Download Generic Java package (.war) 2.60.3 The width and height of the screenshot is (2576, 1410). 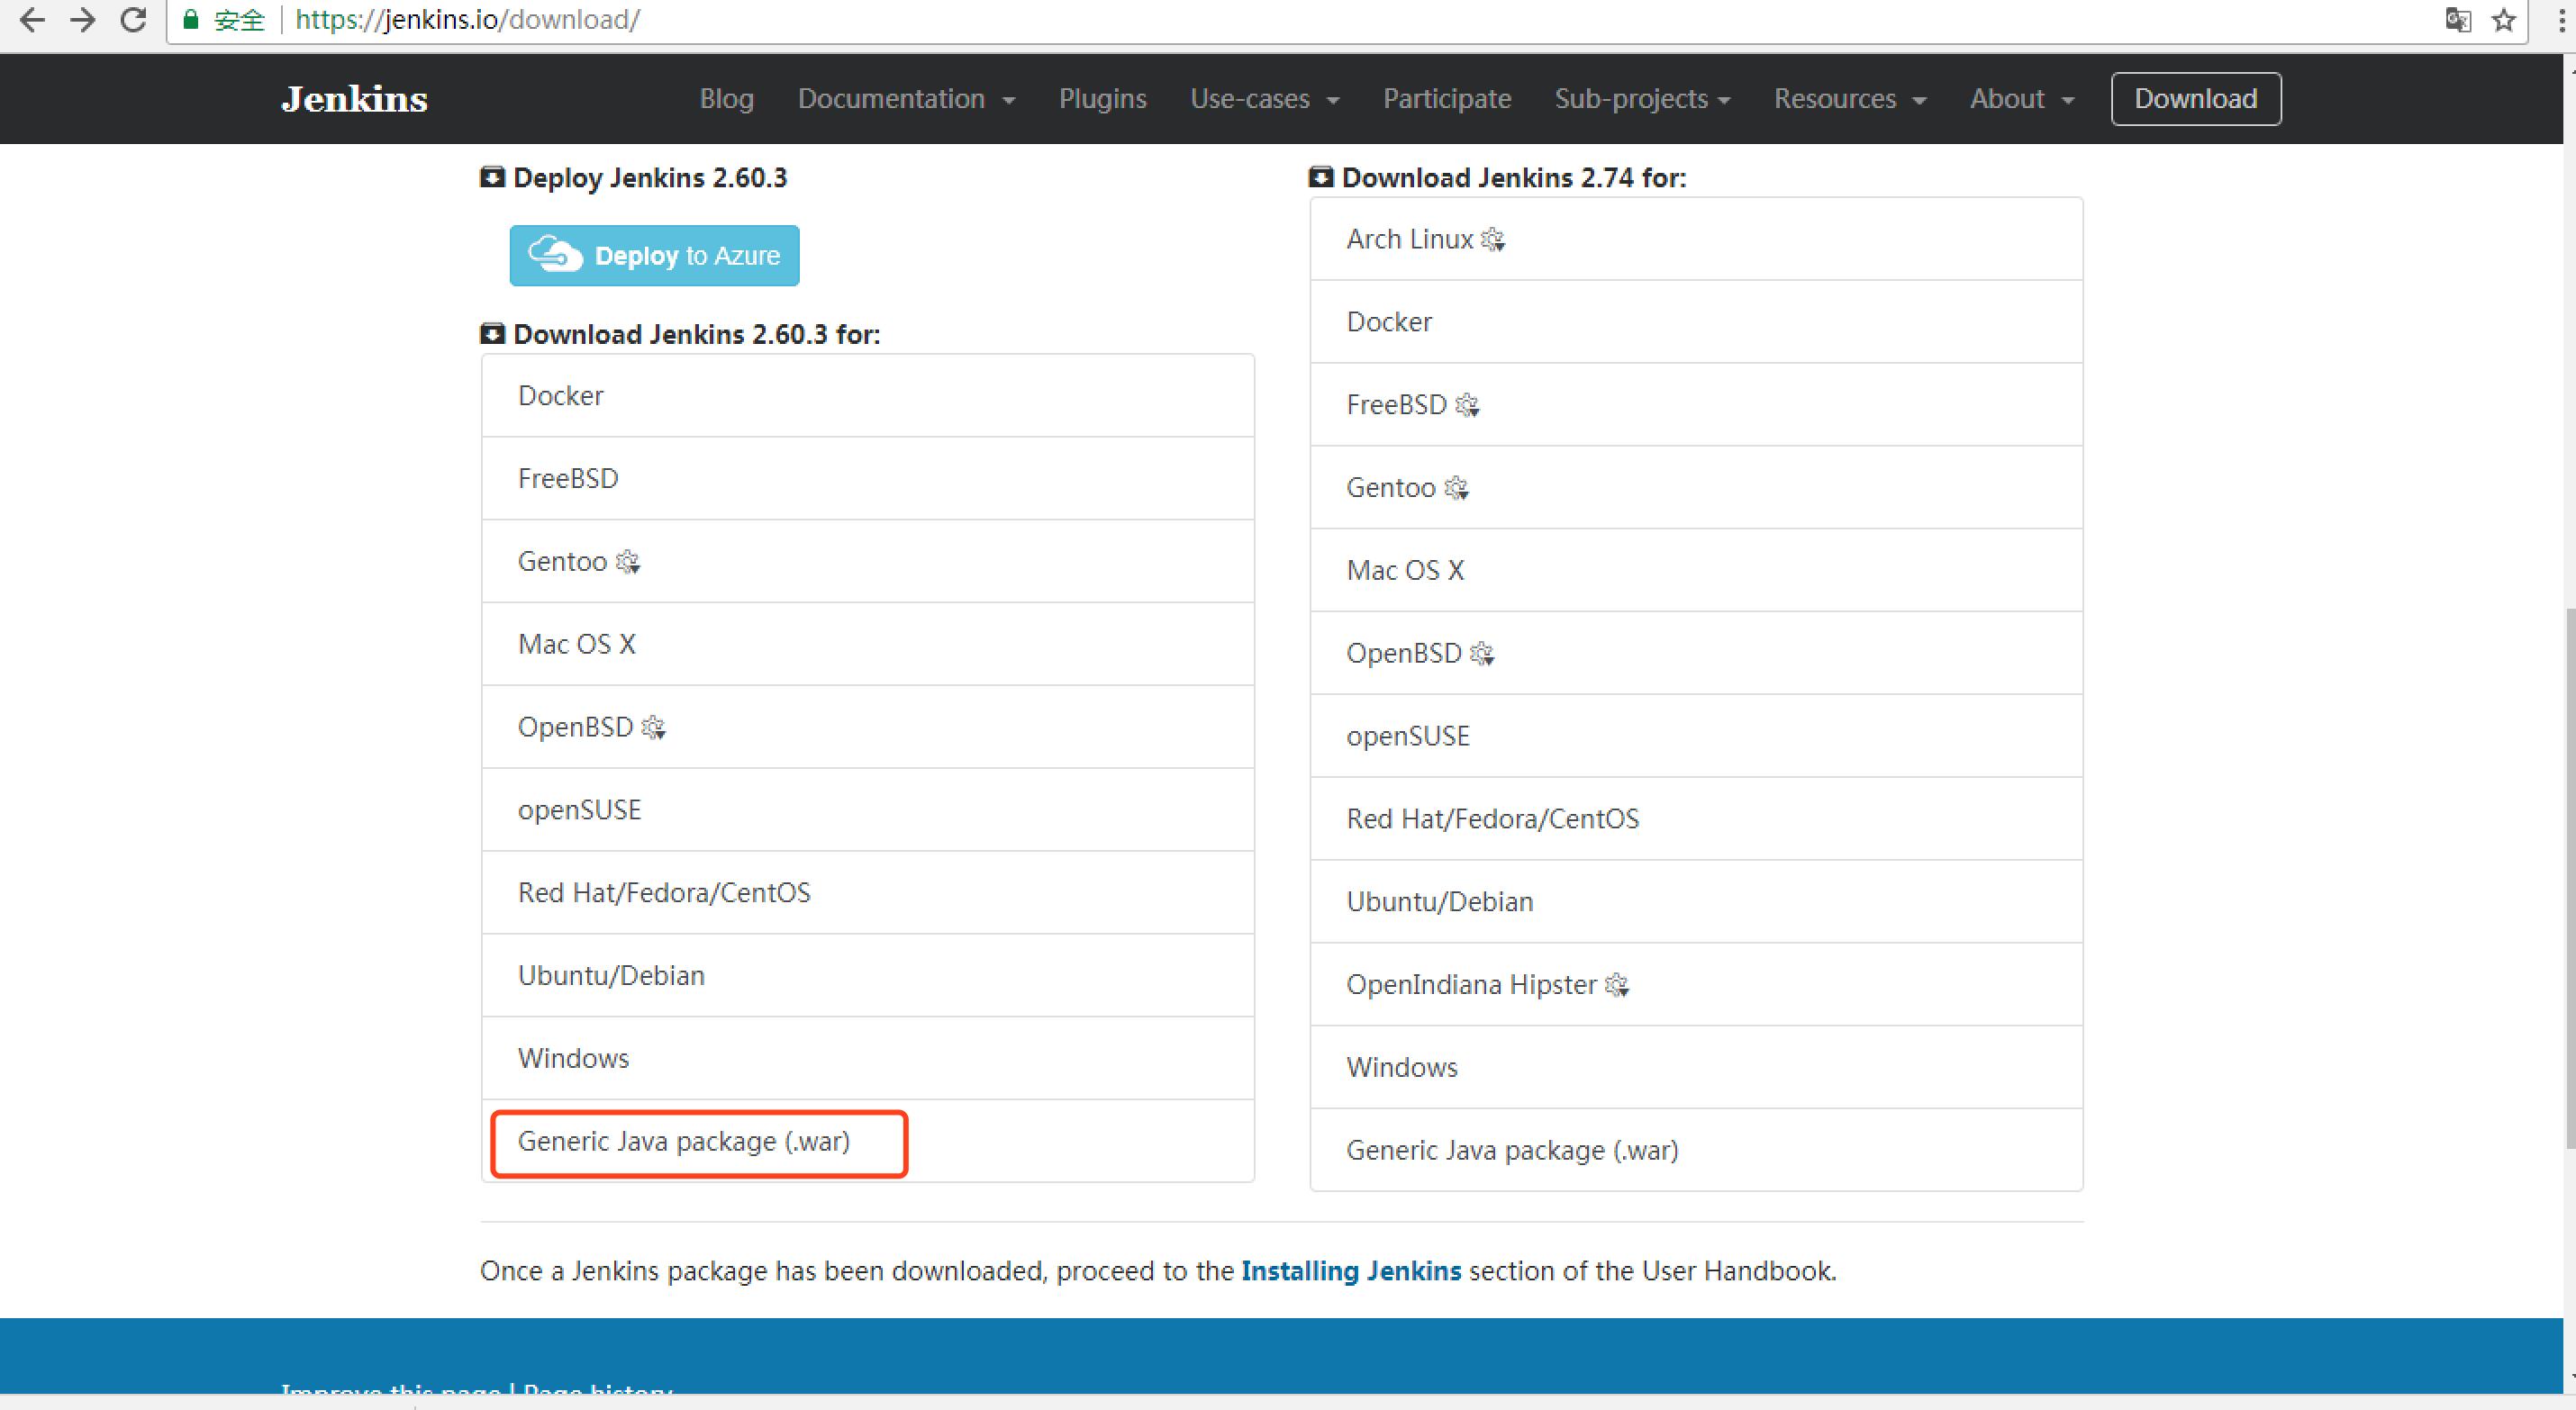coord(867,1142)
